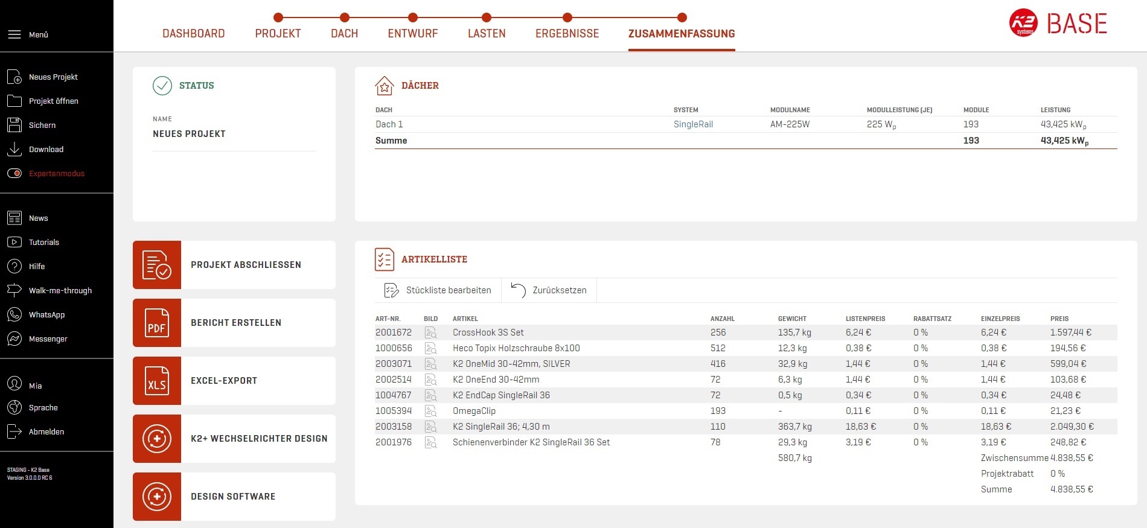
Task: Open the ENTWURF tab
Action: pos(413,34)
